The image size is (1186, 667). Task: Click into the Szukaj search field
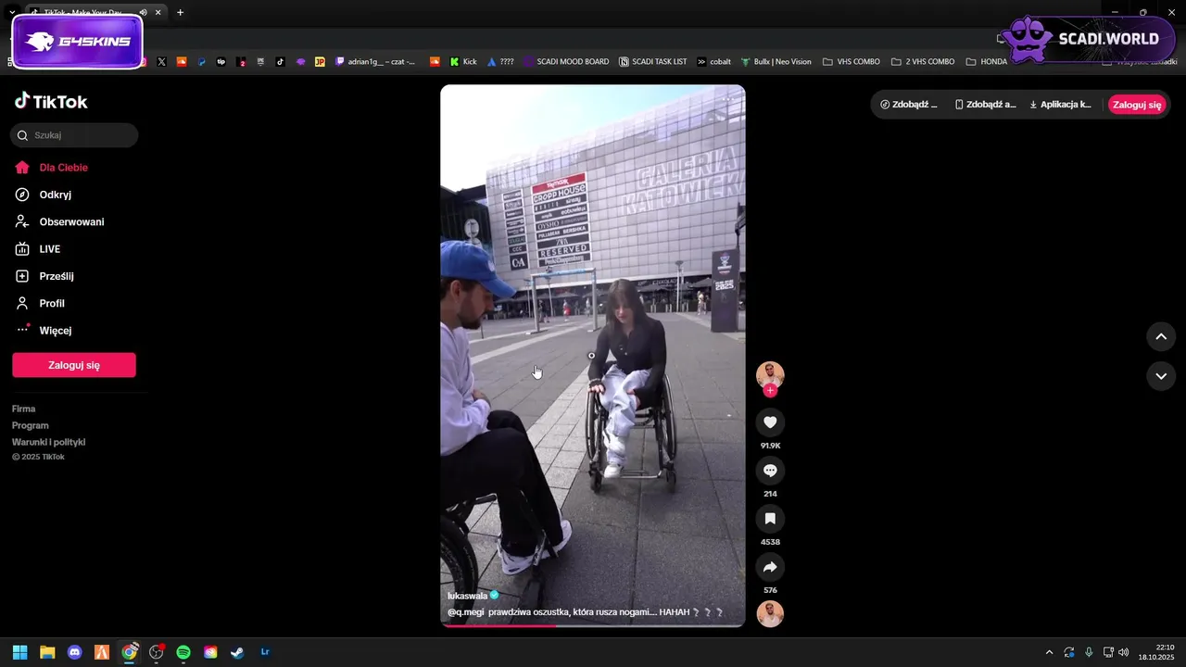point(74,135)
